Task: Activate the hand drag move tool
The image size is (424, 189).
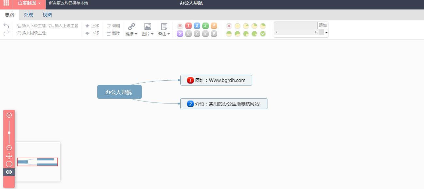Action: 9,156
